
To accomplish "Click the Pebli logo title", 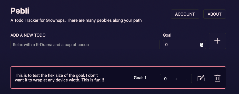I will coord(20,11).
